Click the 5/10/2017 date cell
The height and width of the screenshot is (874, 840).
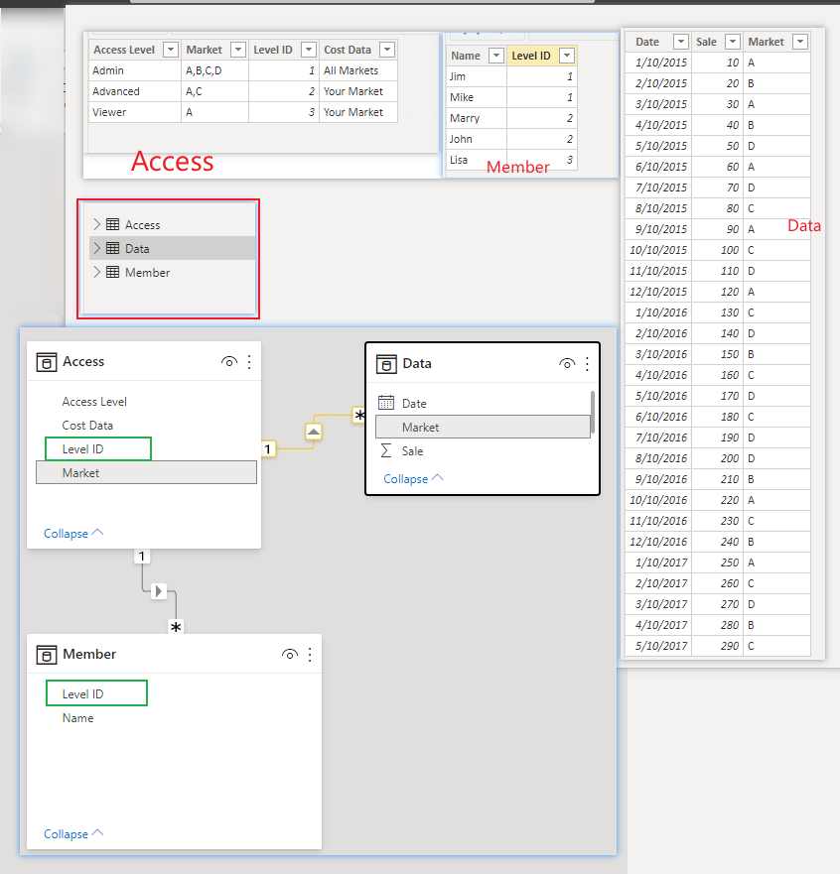[658, 646]
